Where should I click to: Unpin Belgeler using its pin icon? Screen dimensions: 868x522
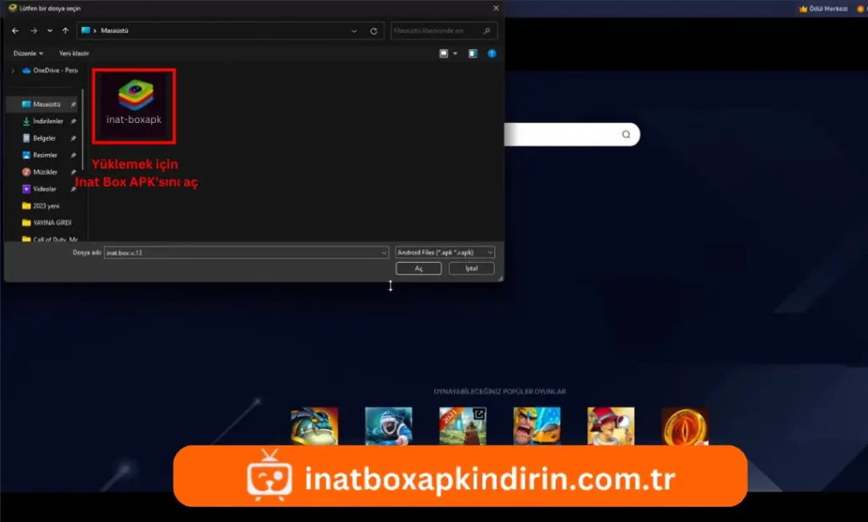[x=73, y=138]
